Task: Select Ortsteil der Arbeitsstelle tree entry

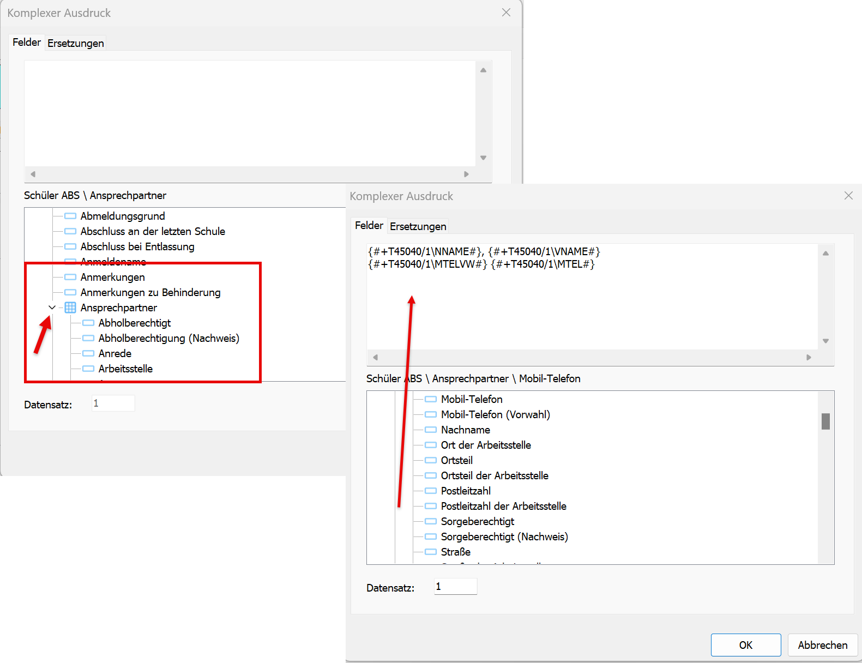Action: click(495, 475)
